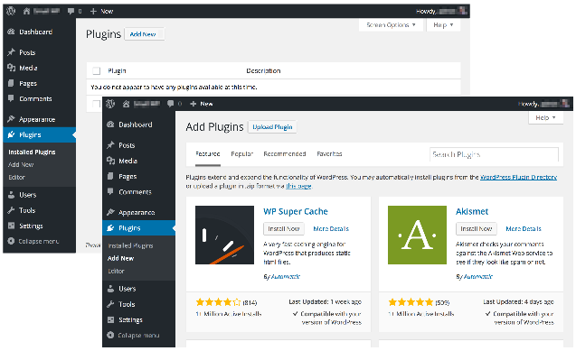Open Tools in back window sidebar
576x351 pixels.
(22, 210)
